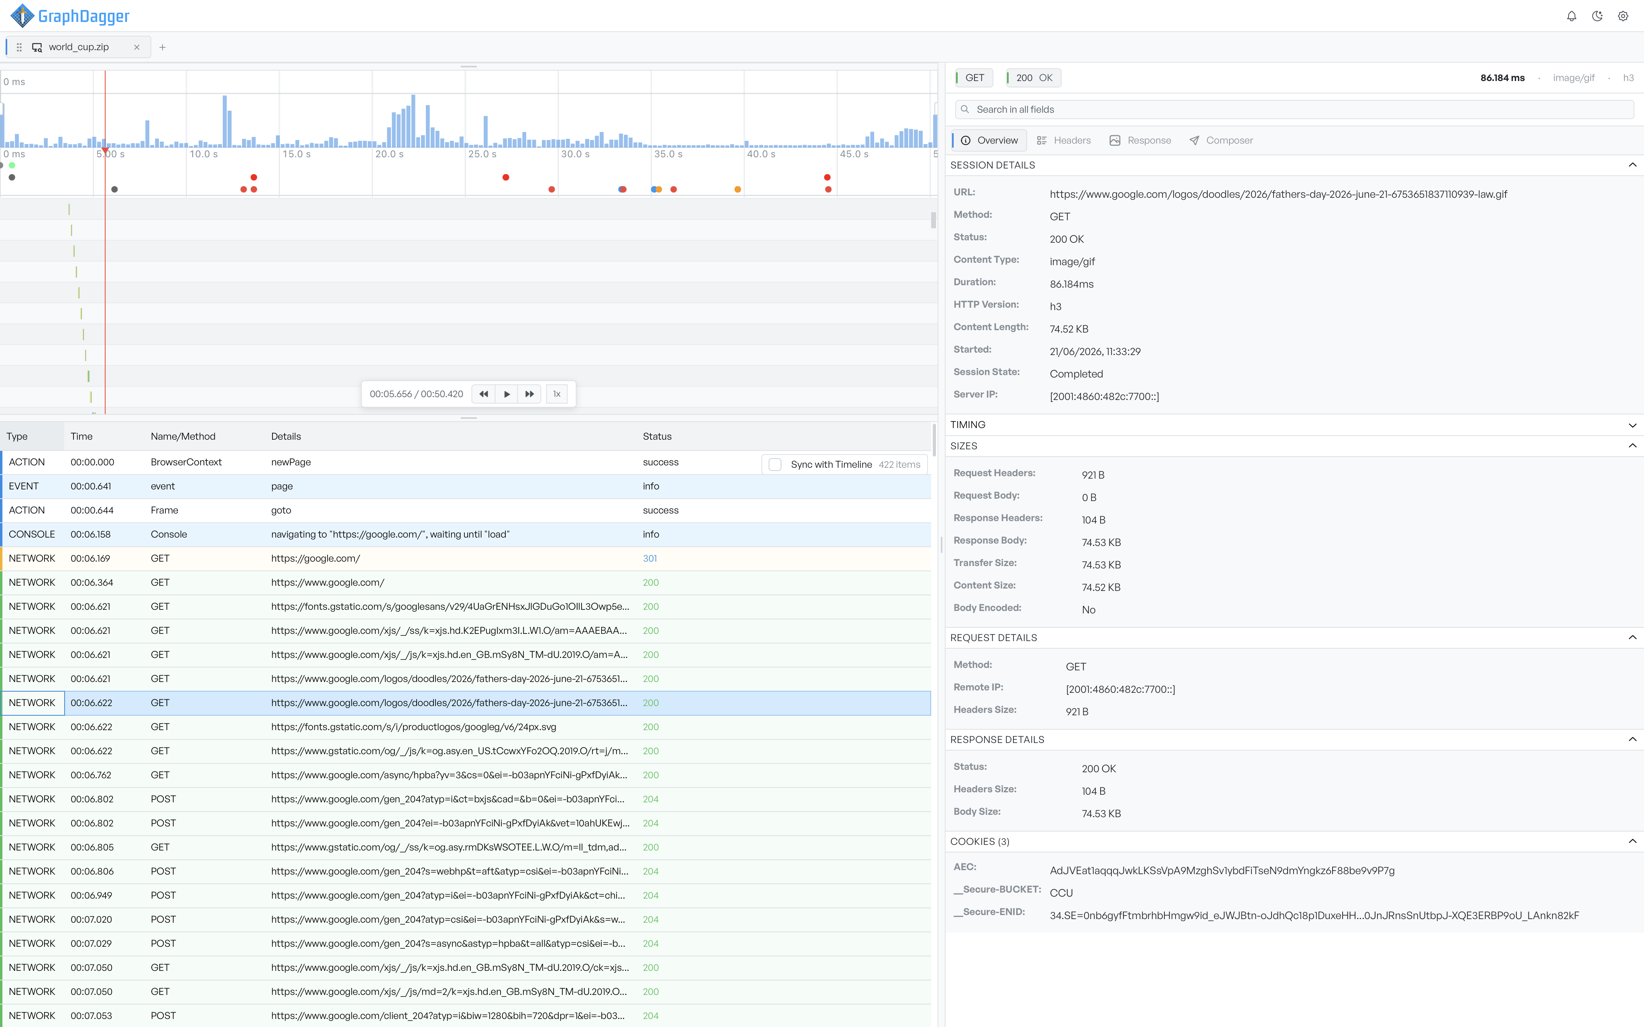Viewport: 1644px width, 1027px height.
Task: Click the Overview tab info icon
Action: coord(966,140)
